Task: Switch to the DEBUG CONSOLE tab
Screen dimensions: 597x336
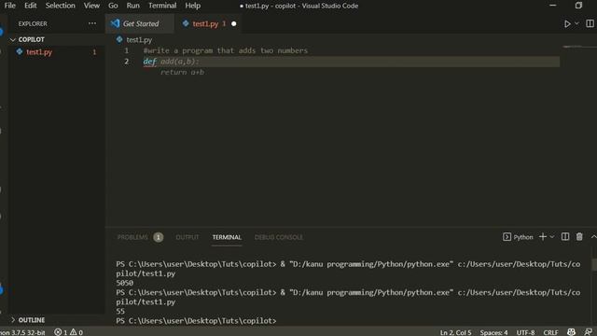Action: pyautogui.click(x=279, y=237)
